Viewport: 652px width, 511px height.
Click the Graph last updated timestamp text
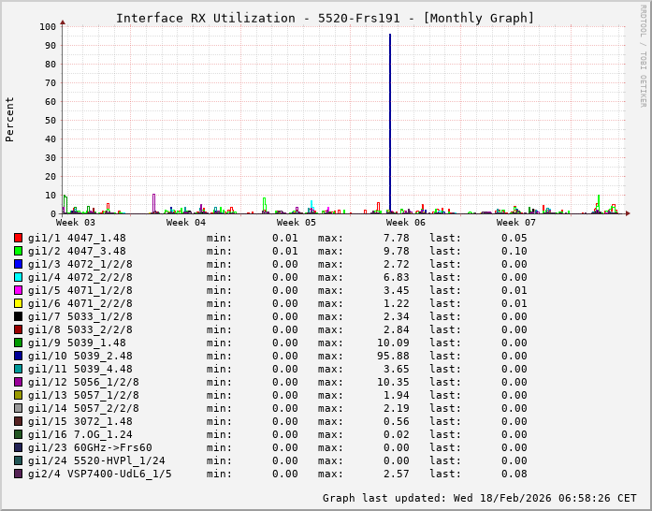[479, 498]
